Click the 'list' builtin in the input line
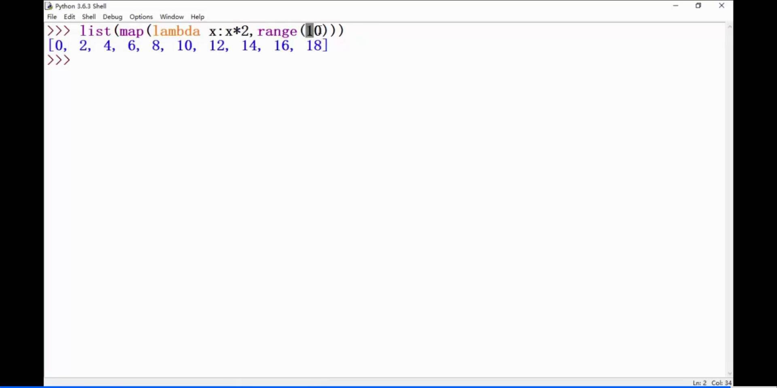 pyautogui.click(x=95, y=31)
